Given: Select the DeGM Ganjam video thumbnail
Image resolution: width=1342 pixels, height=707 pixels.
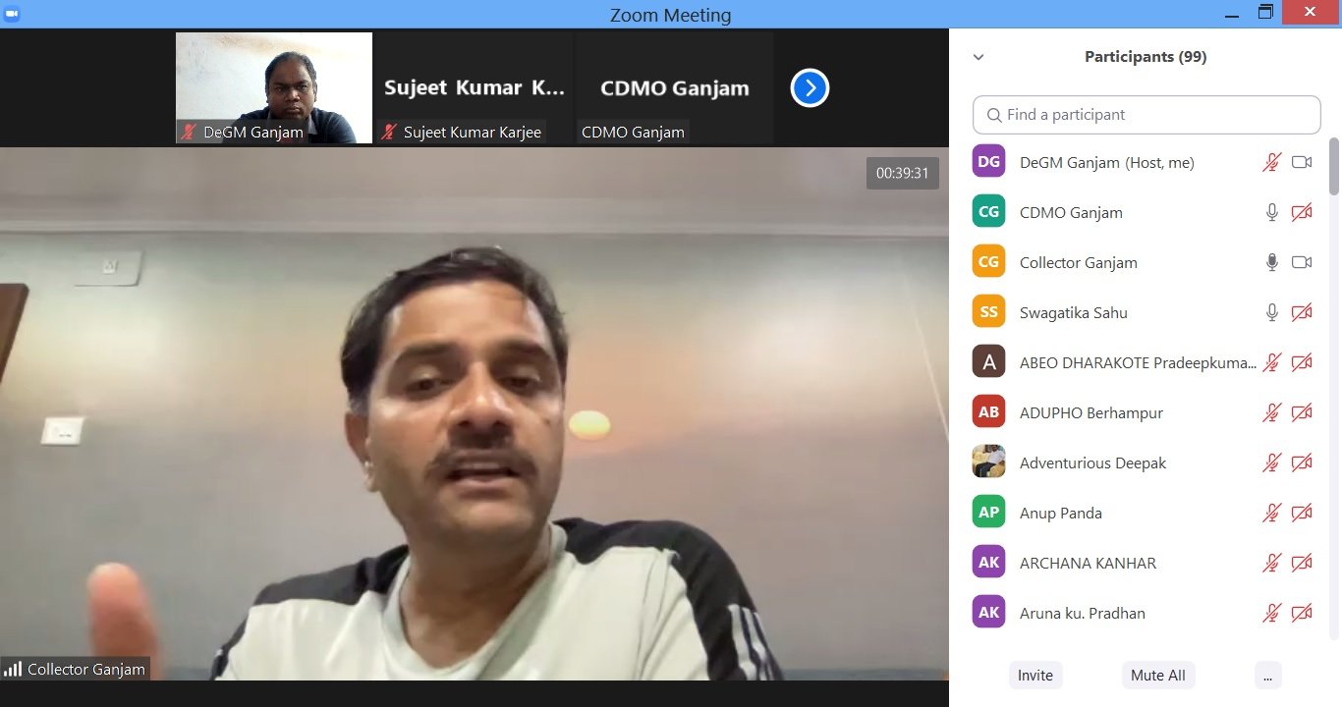Looking at the screenshot, I should [x=274, y=88].
